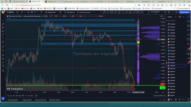Select the text tool in left sidebar
Image resolution: width=191 pixels, height=107 pixels.
click(3, 38)
